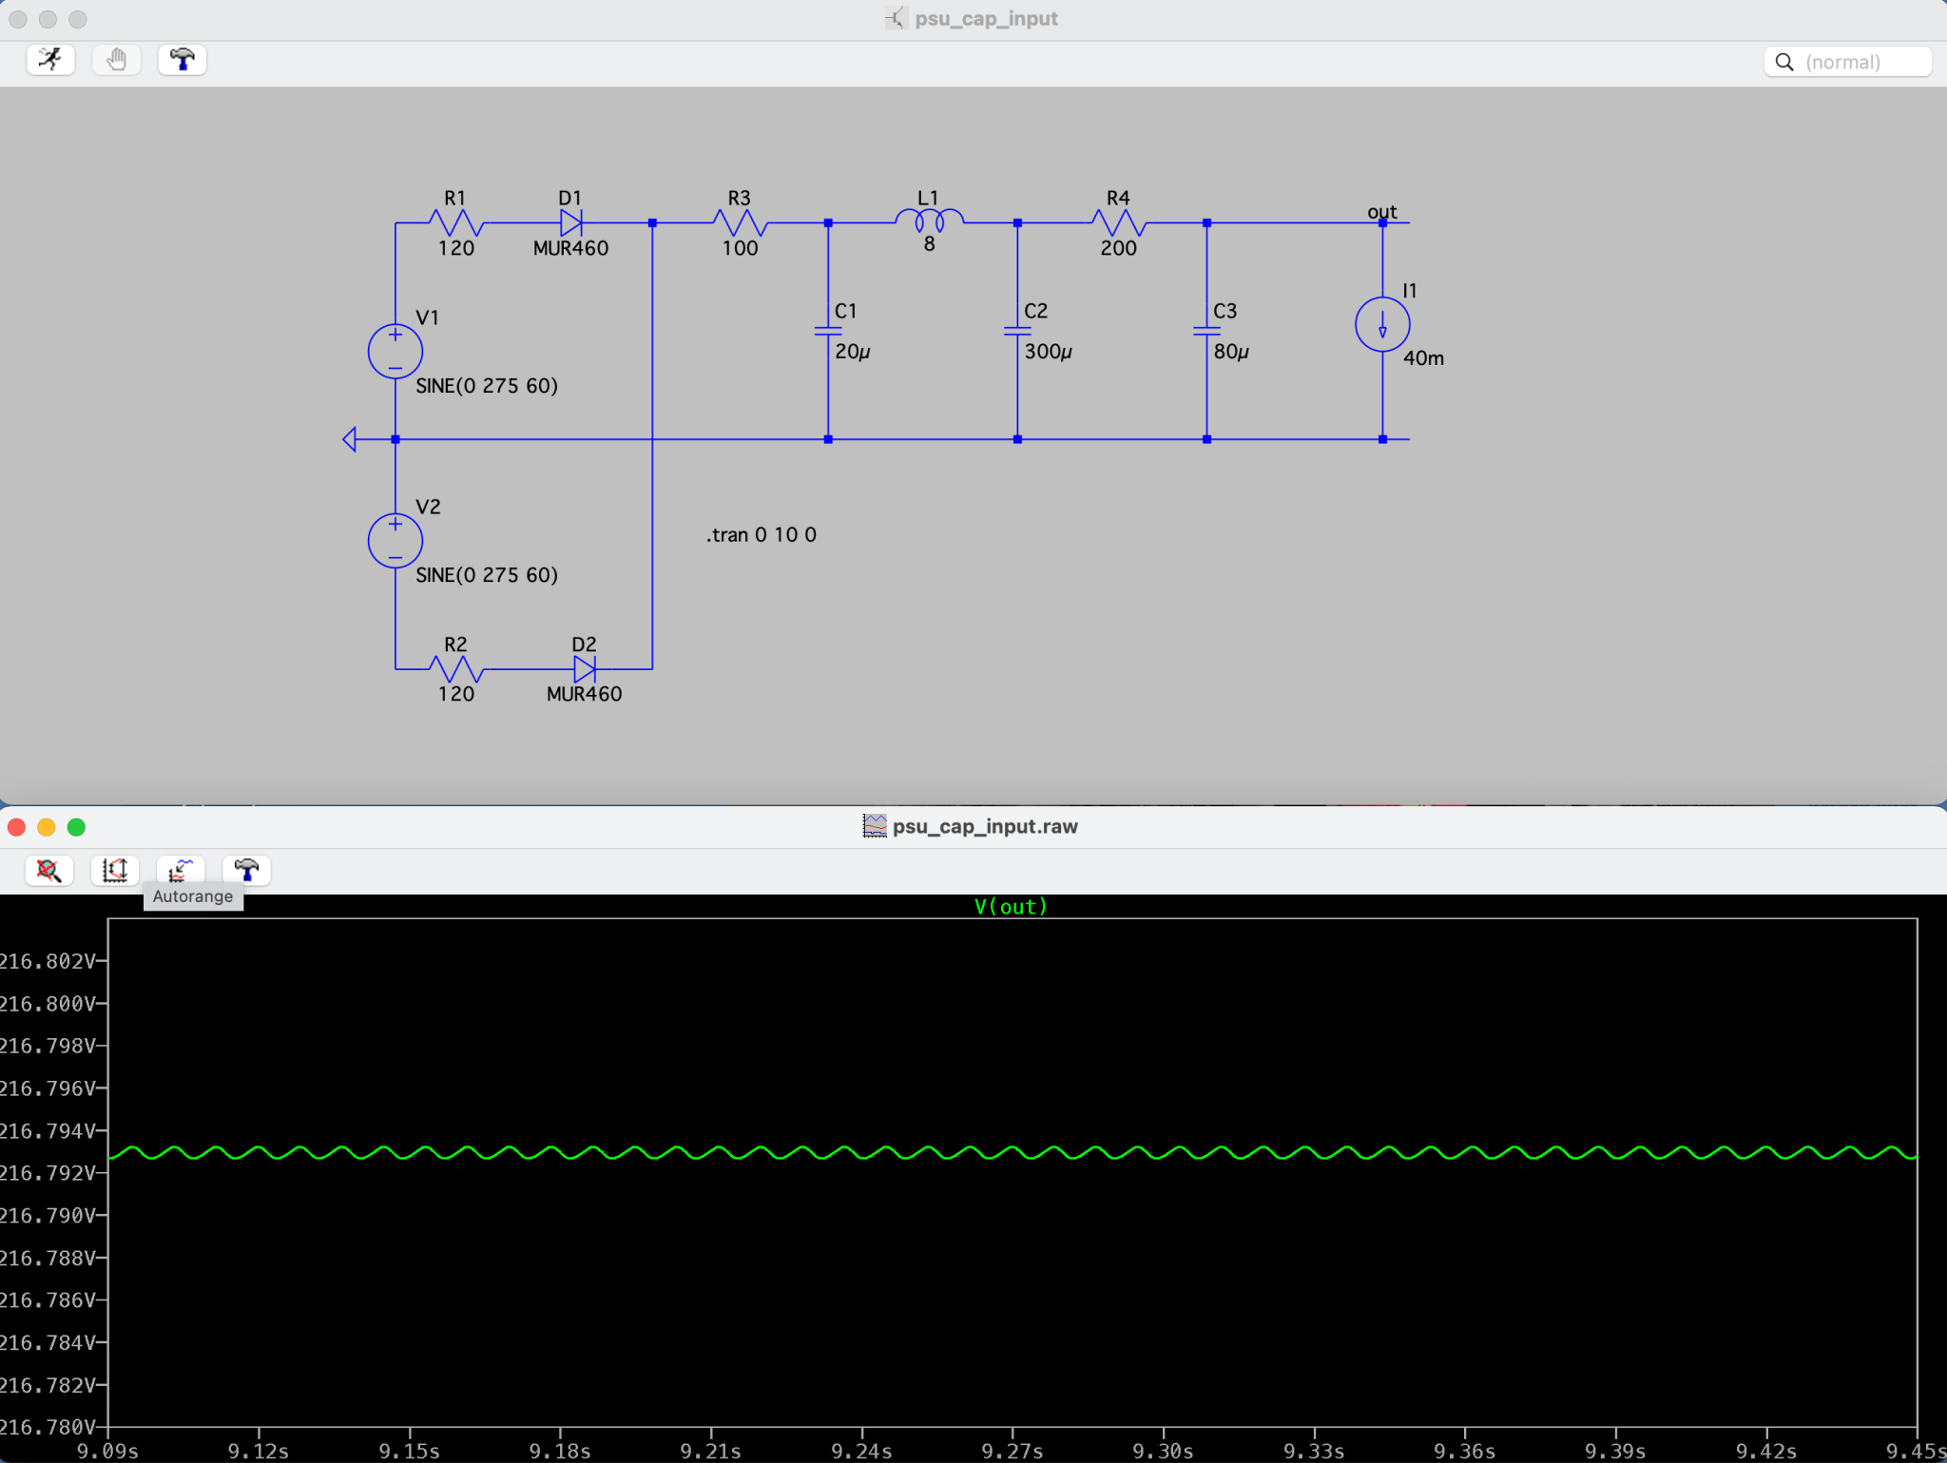Maximize the waveform window with green button
Image resolution: width=1947 pixels, height=1463 pixels.
pyautogui.click(x=77, y=827)
